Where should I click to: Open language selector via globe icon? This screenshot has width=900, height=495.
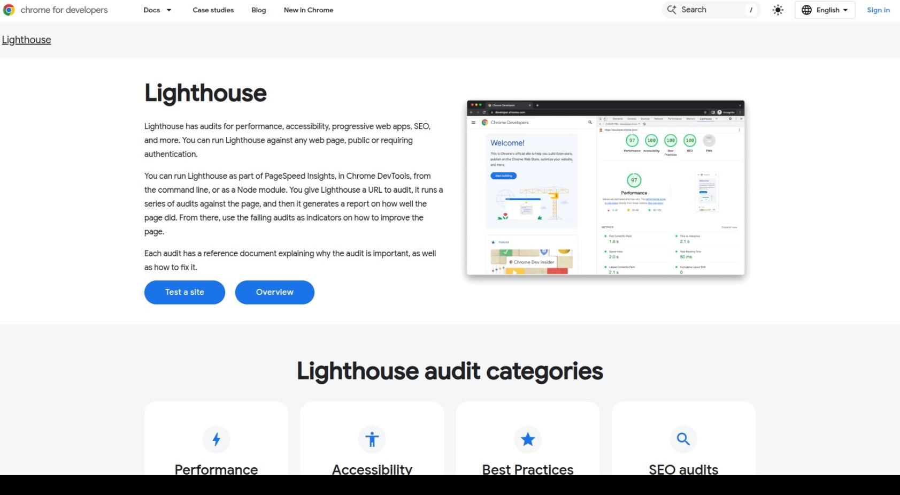806,10
